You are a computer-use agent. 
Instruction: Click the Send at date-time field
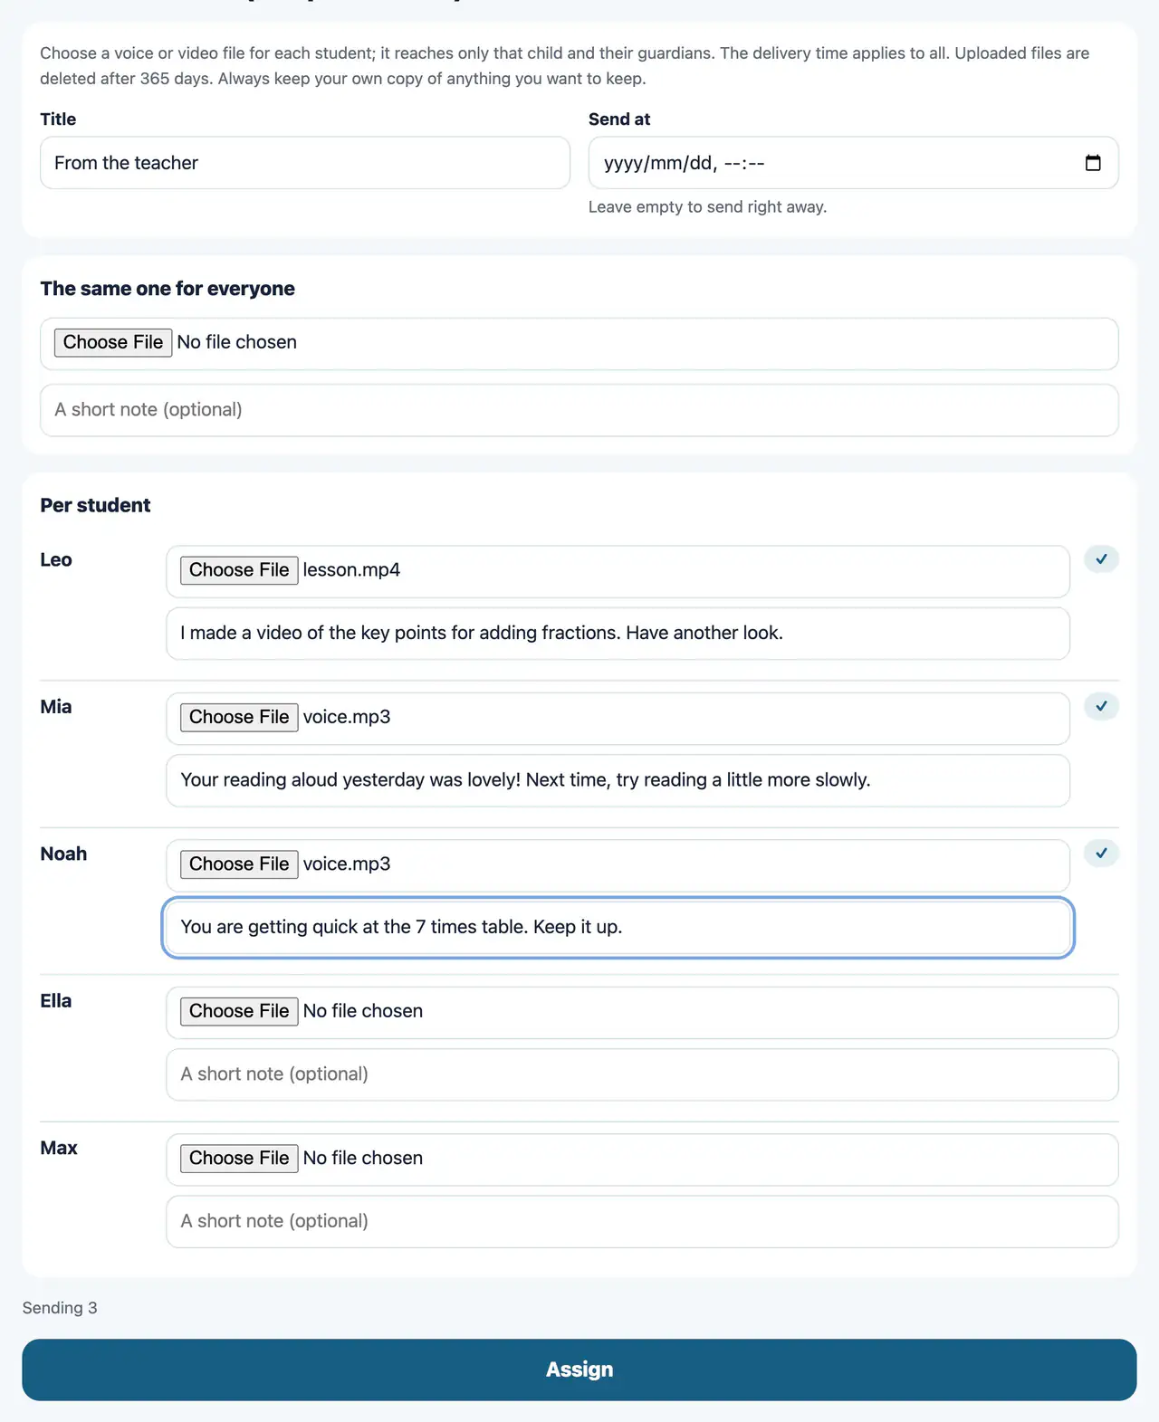pos(853,163)
